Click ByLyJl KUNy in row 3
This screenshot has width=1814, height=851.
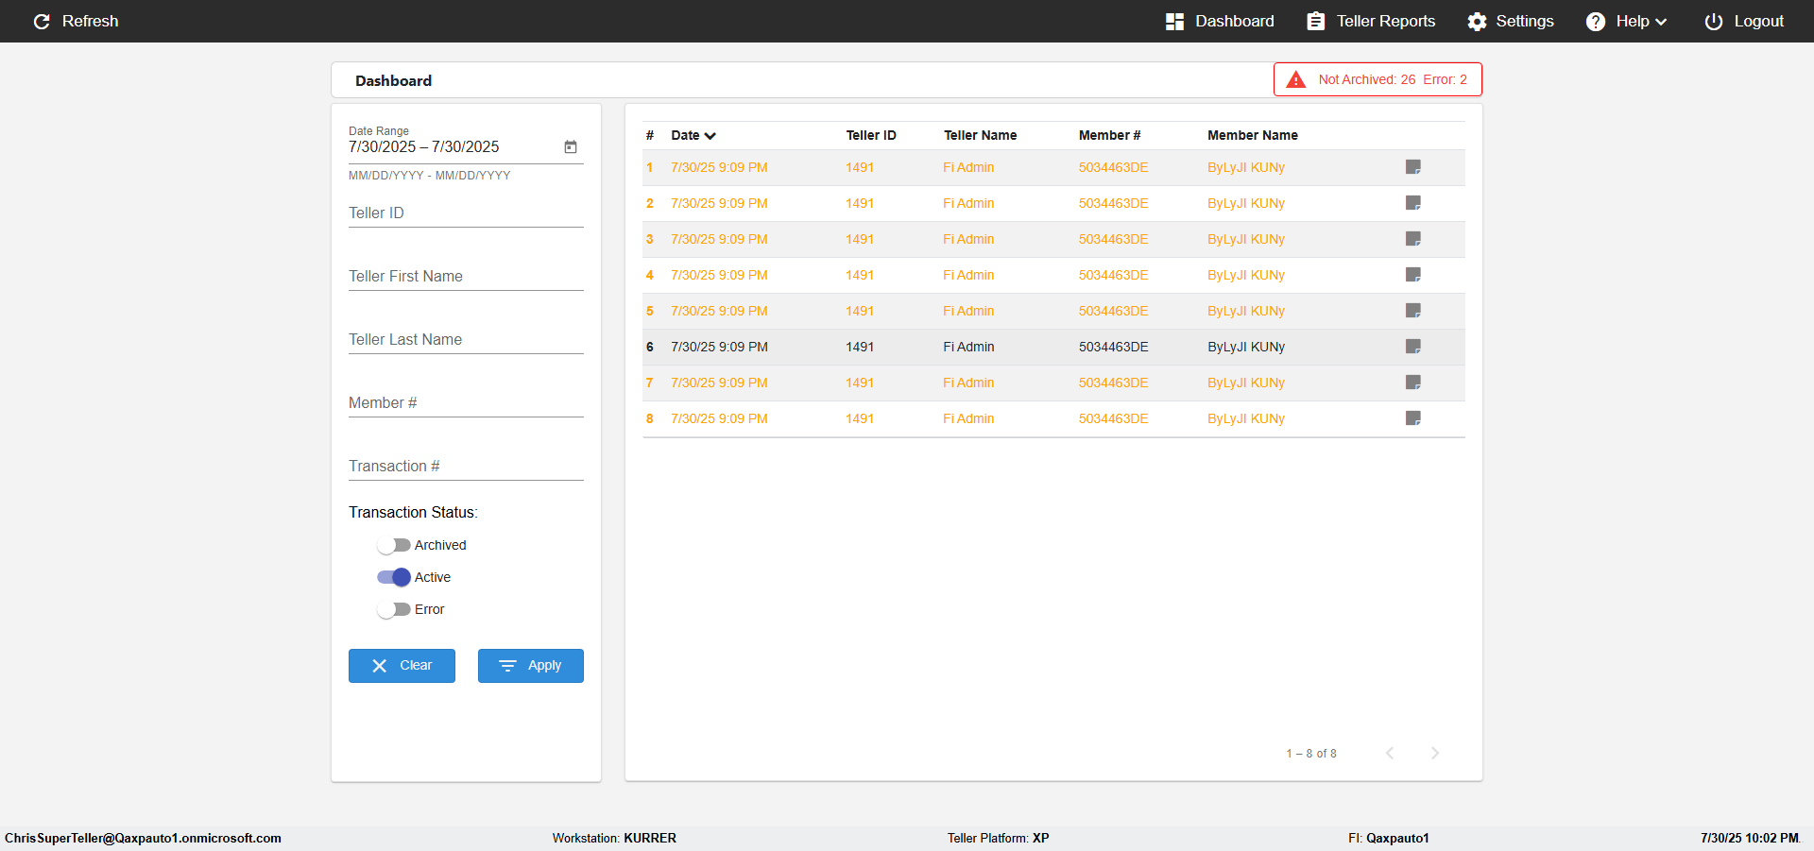[1245, 239]
